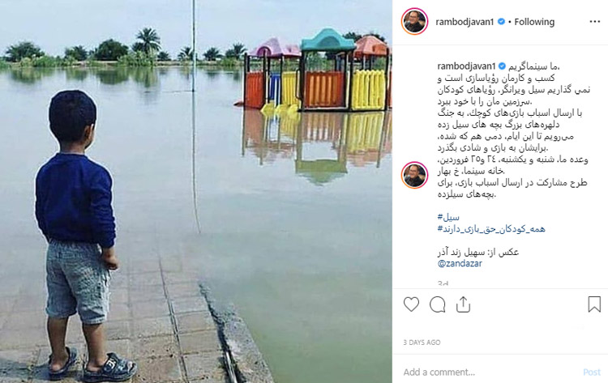
Task: Open the @zandazar mention link
Action: pos(460,264)
